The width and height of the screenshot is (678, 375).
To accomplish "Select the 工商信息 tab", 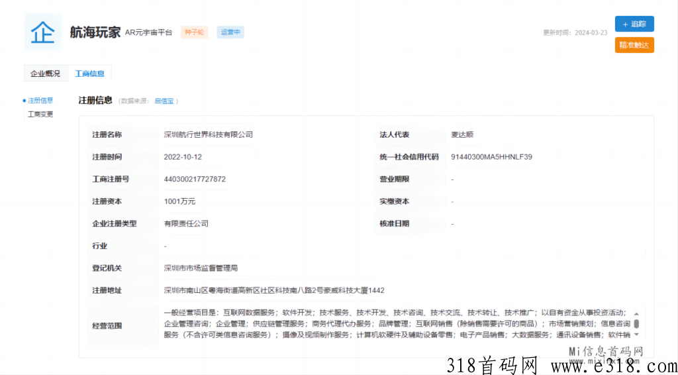I will click(89, 74).
